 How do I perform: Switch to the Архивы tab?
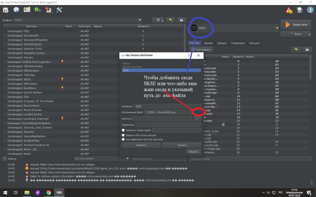[x=209, y=43]
